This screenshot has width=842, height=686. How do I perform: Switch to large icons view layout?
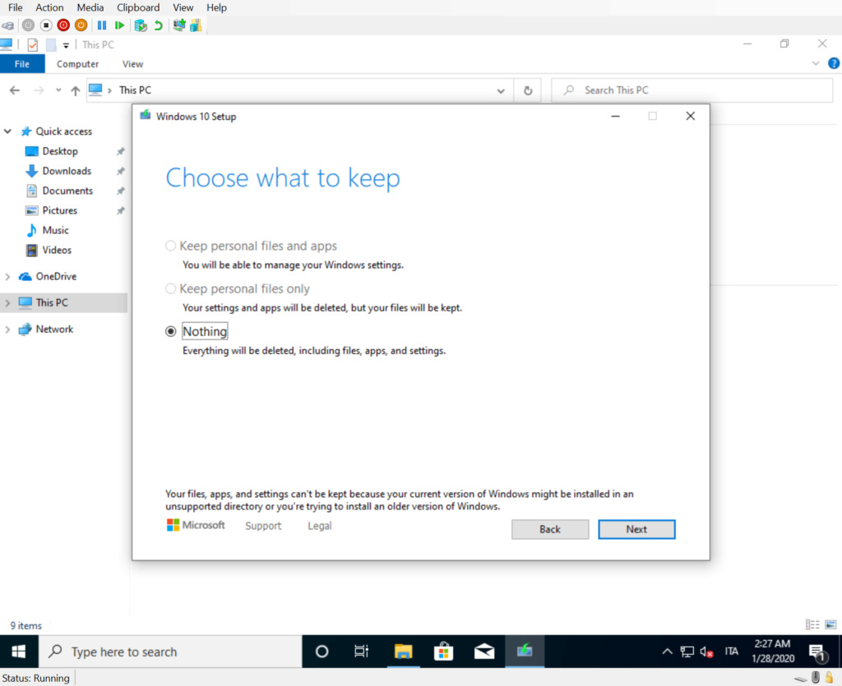click(830, 625)
